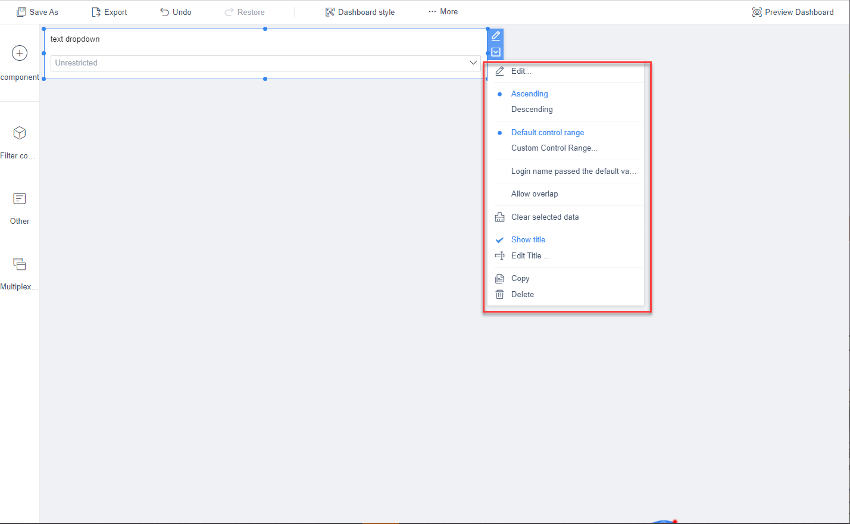Click the pencil edit icon on the widget

point(496,36)
